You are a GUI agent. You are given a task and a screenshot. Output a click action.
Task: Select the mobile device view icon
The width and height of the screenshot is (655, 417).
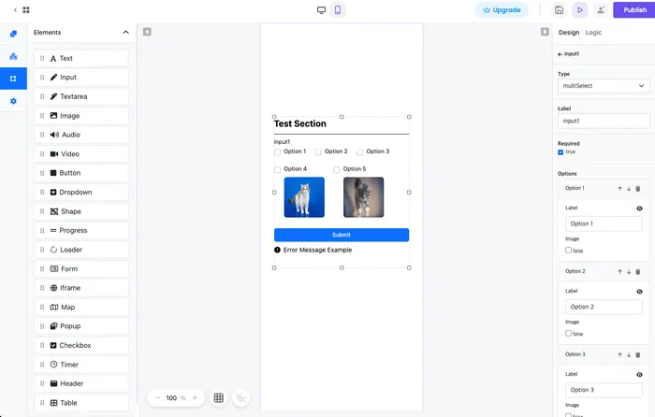pos(338,10)
